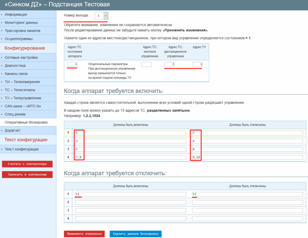This screenshot has width=308, height=238.
Task: Click отключить row 1 field containing 12
Action: click(x=247, y=194)
